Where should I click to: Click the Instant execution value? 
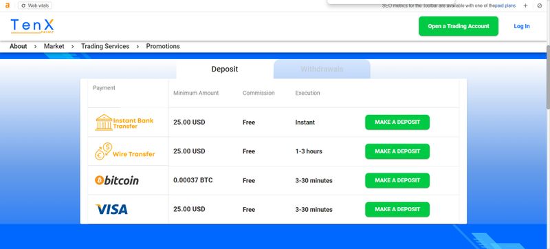pos(305,122)
